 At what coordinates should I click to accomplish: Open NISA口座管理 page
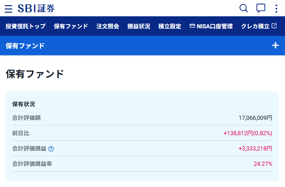point(214,26)
